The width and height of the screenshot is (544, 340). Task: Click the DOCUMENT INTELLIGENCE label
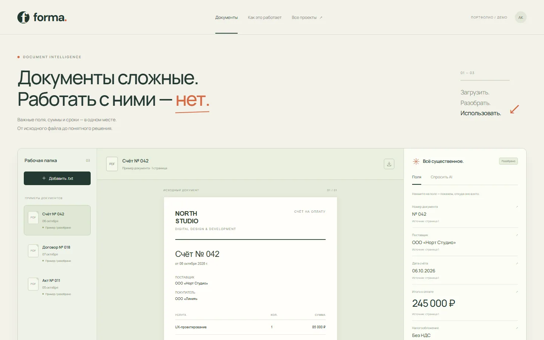[x=52, y=57]
